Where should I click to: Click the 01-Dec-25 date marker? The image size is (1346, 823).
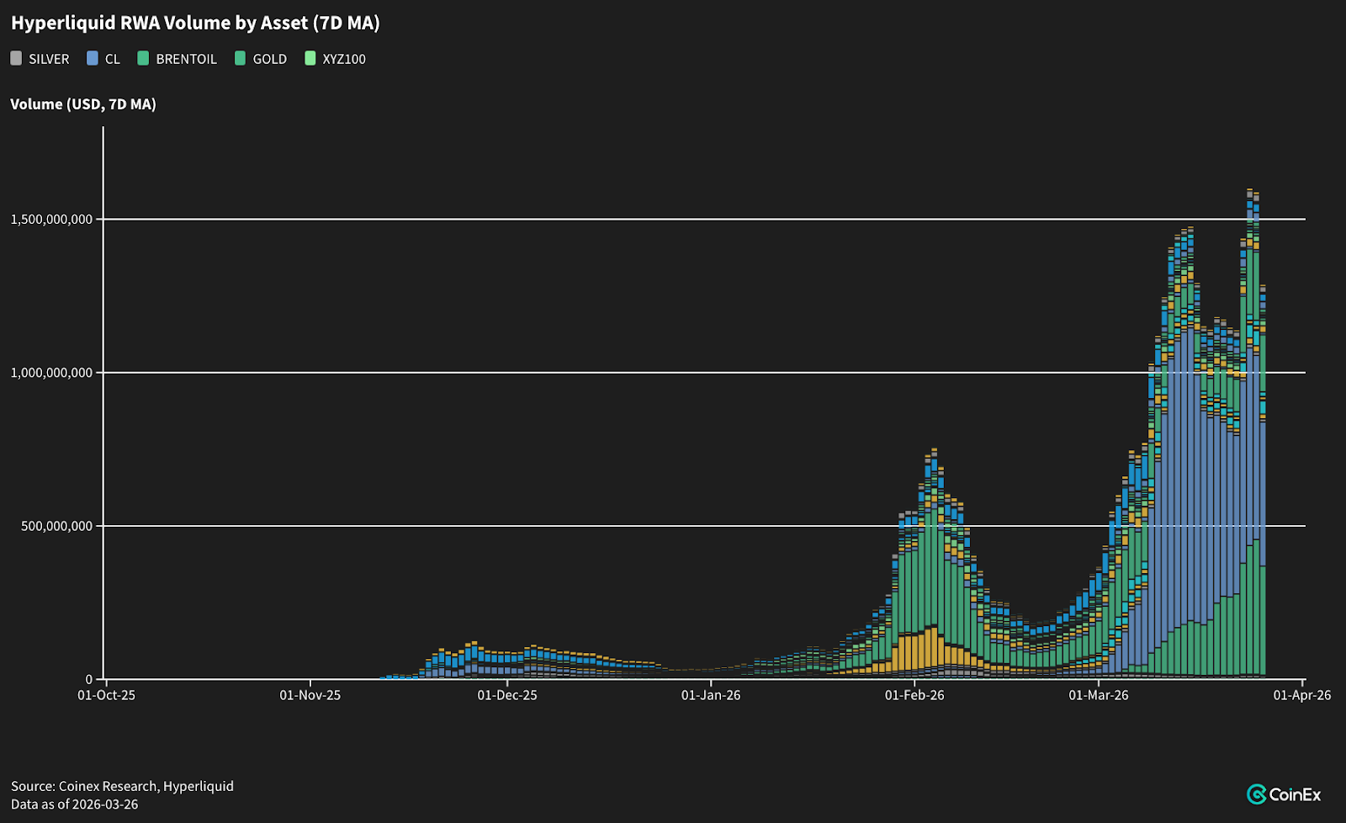pyautogui.click(x=507, y=695)
